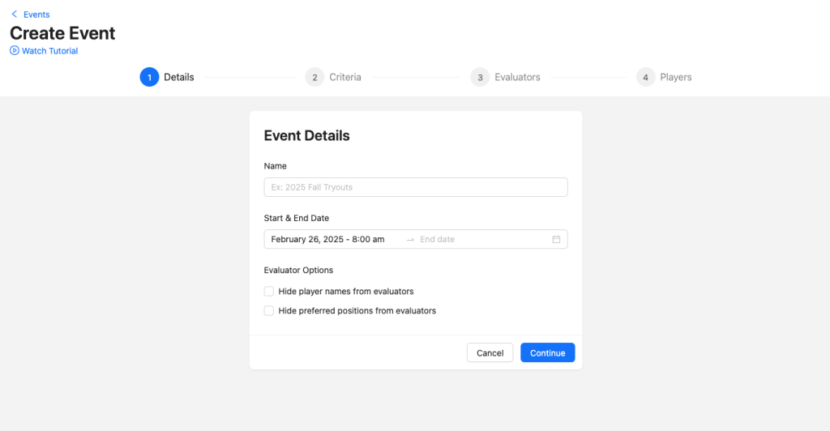Check Hide preferred positions from evaluators
The width and height of the screenshot is (830, 431).
tap(269, 311)
